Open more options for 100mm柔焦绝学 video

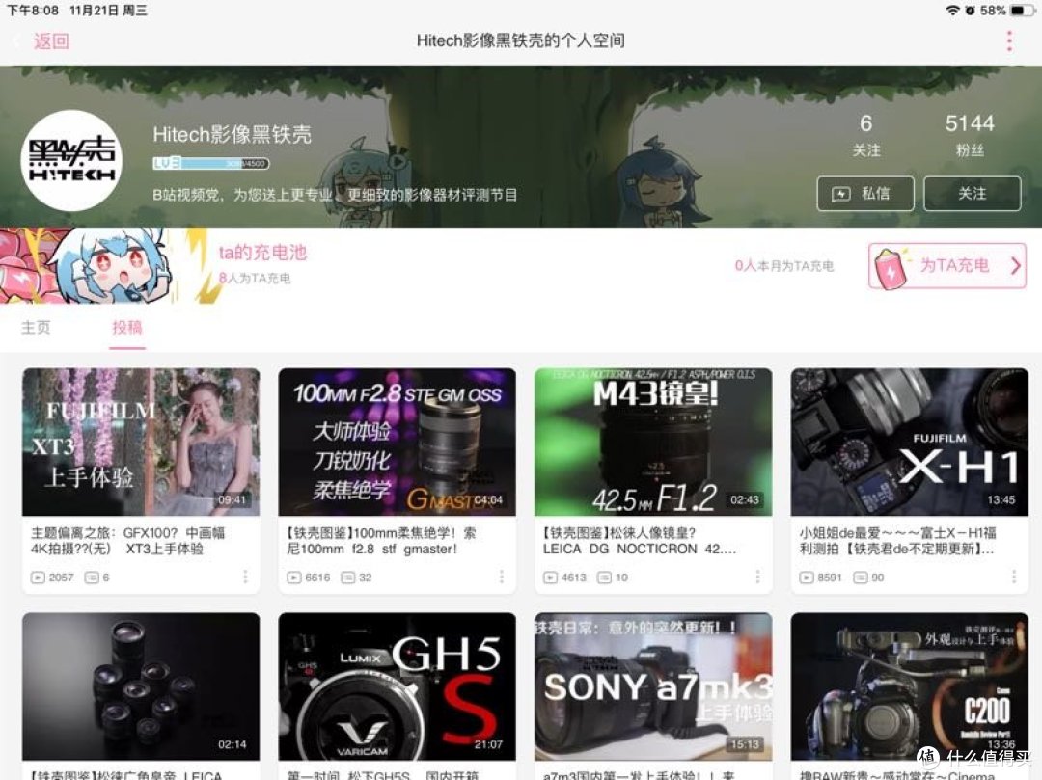click(501, 577)
